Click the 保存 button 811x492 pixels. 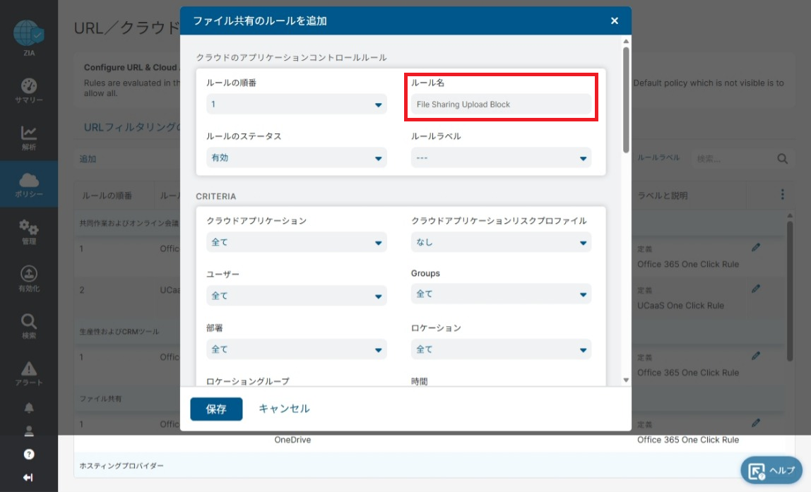pyautogui.click(x=216, y=409)
